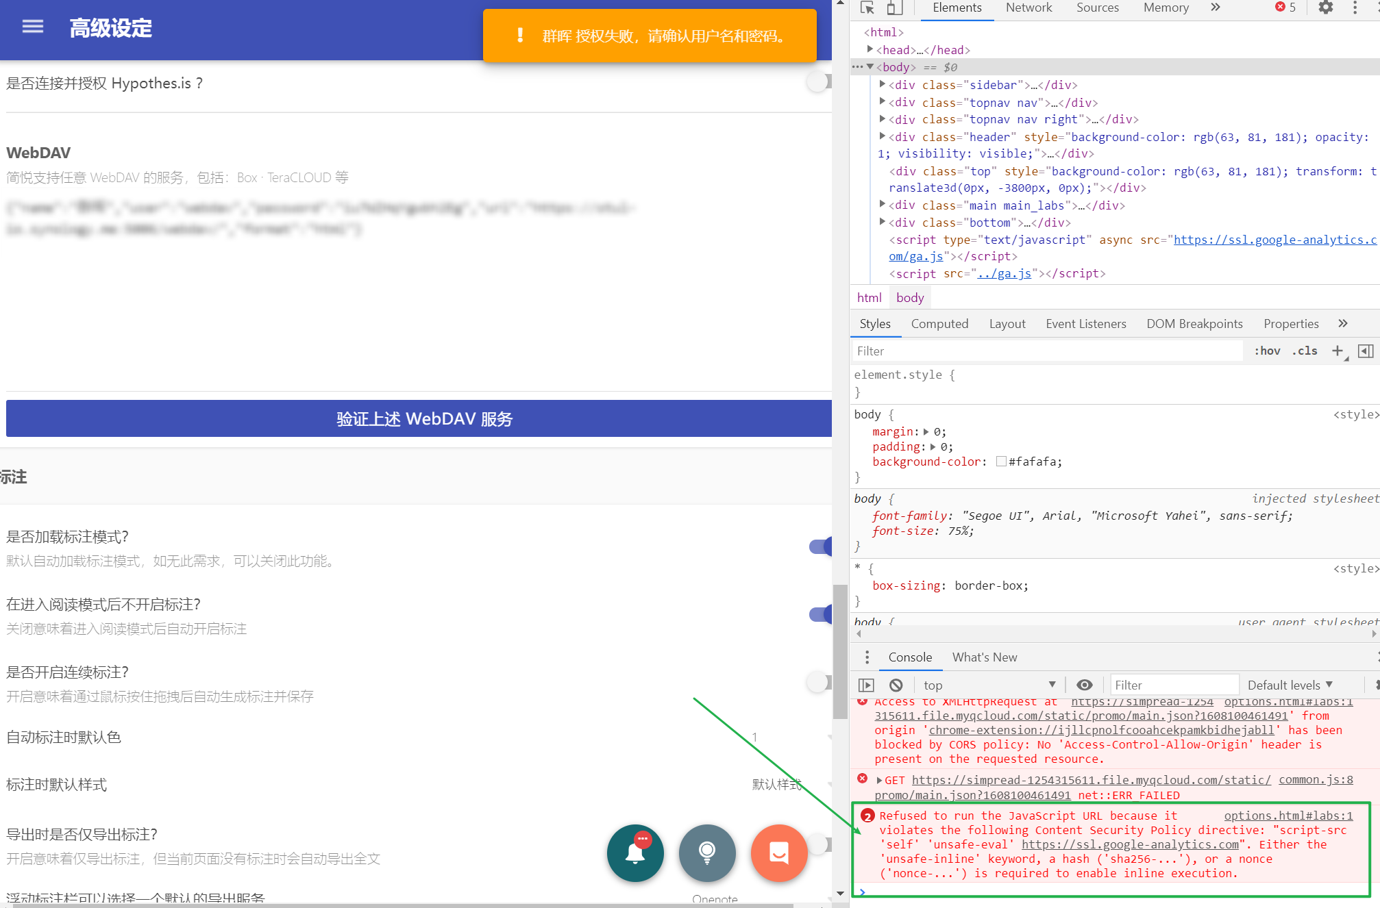
Task: Create a live expression using the eye icon
Action: click(x=1085, y=685)
